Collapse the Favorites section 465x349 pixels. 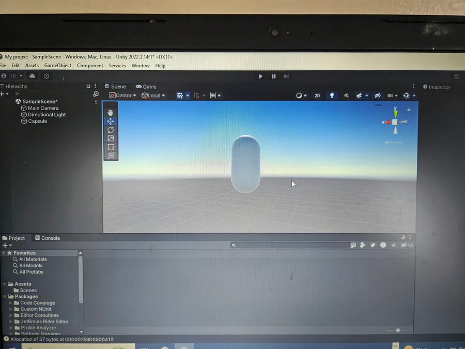coord(4,253)
